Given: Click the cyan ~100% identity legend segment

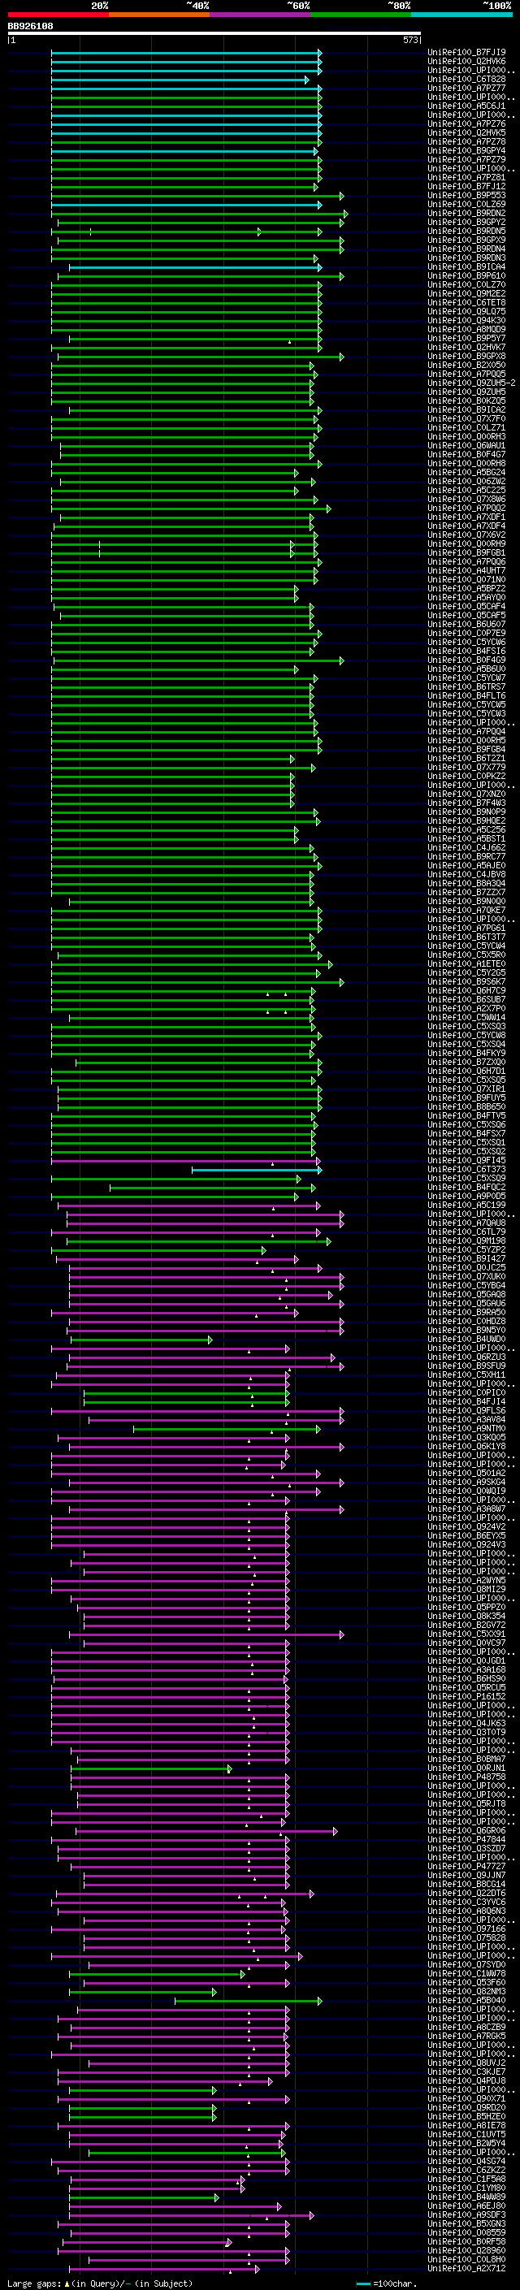Looking at the screenshot, I should (x=461, y=15).
